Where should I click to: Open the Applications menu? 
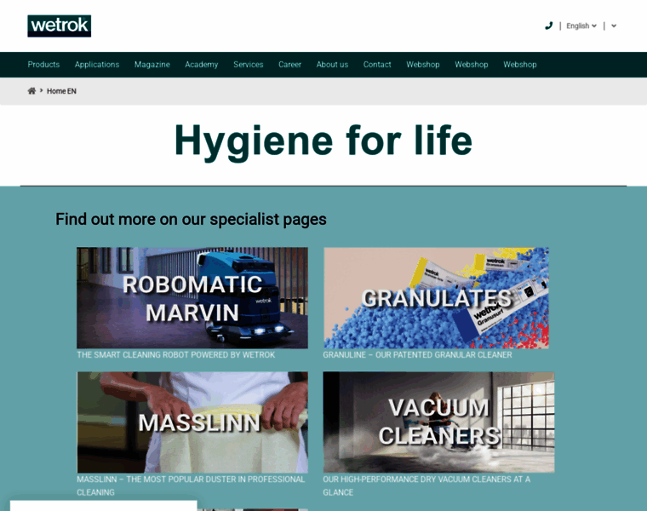[x=97, y=65]
